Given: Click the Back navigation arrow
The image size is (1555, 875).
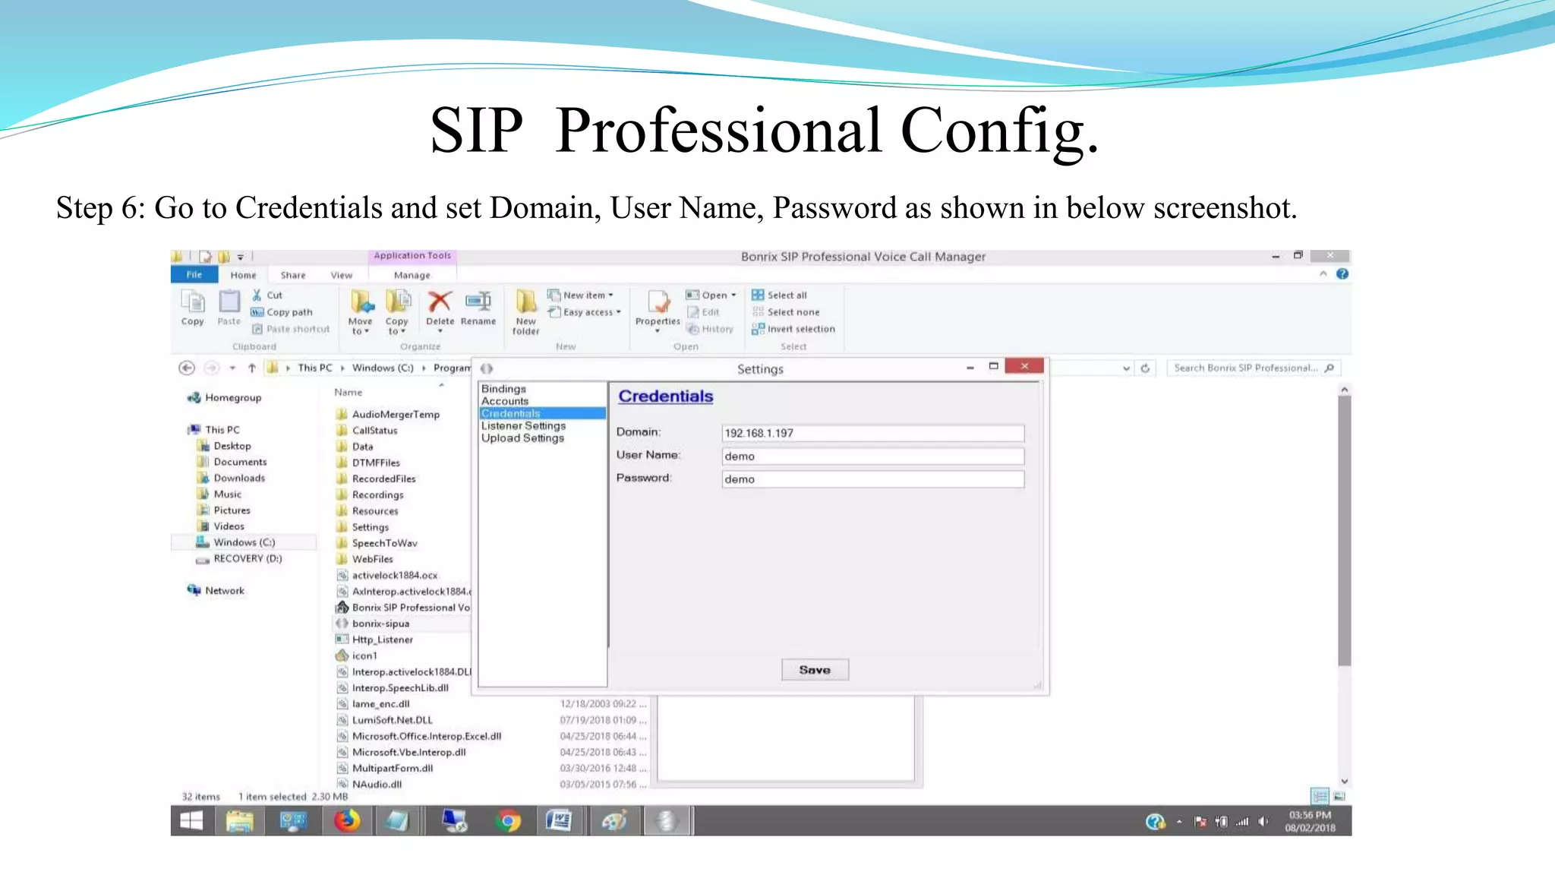Looking at the screenshot, I should click(187, 368).
